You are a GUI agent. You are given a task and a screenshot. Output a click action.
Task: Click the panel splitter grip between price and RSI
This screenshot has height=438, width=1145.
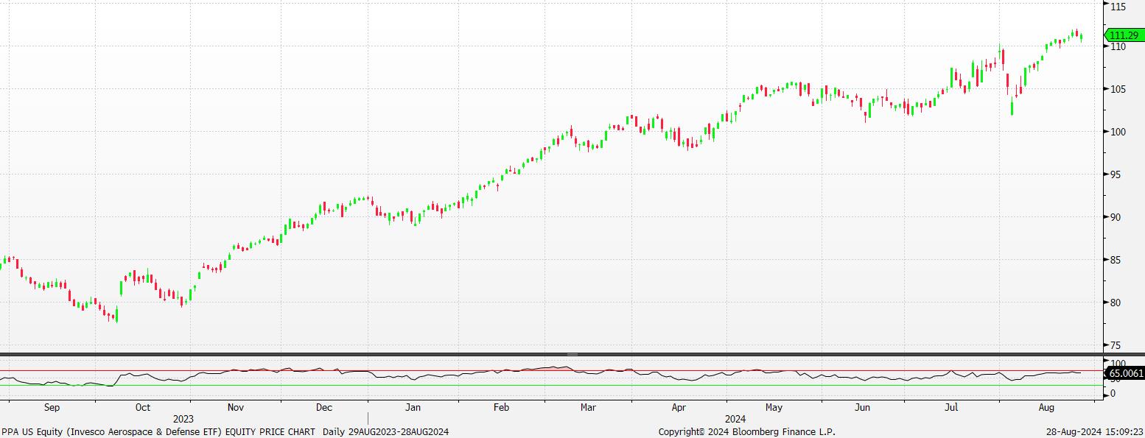pyautogui.click(x=572, y=354)
